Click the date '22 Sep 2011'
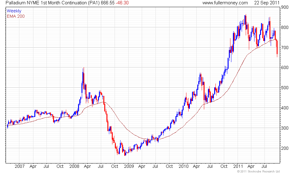This screenshot has width=306, height=174. (x=267, y=3)
